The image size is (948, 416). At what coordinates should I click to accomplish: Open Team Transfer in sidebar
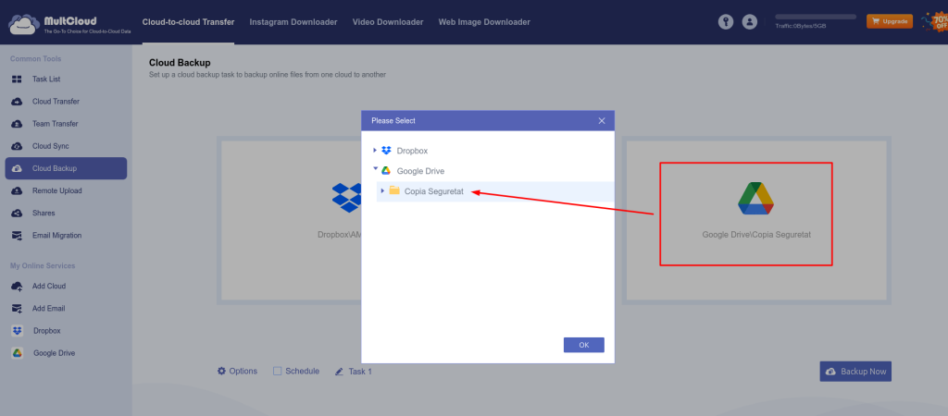point(55,124)
